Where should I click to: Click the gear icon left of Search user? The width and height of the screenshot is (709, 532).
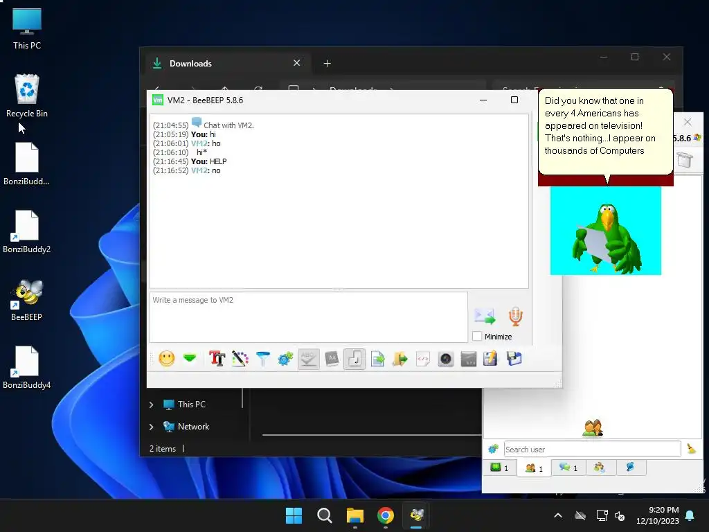tap(493, 449)
